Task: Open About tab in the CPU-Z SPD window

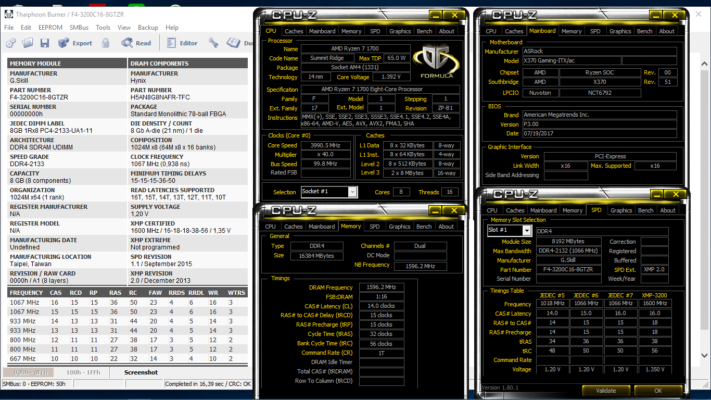Action: (x=668, y=210)
